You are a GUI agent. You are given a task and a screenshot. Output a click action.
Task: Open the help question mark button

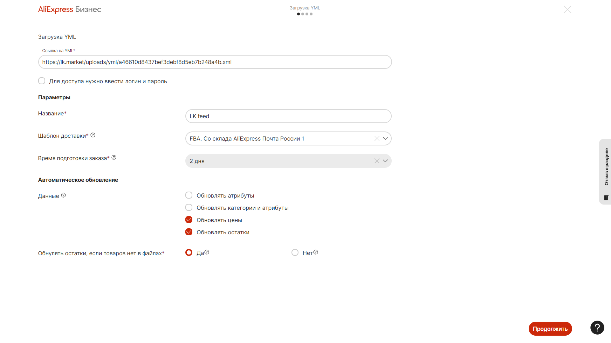[597, 328]
